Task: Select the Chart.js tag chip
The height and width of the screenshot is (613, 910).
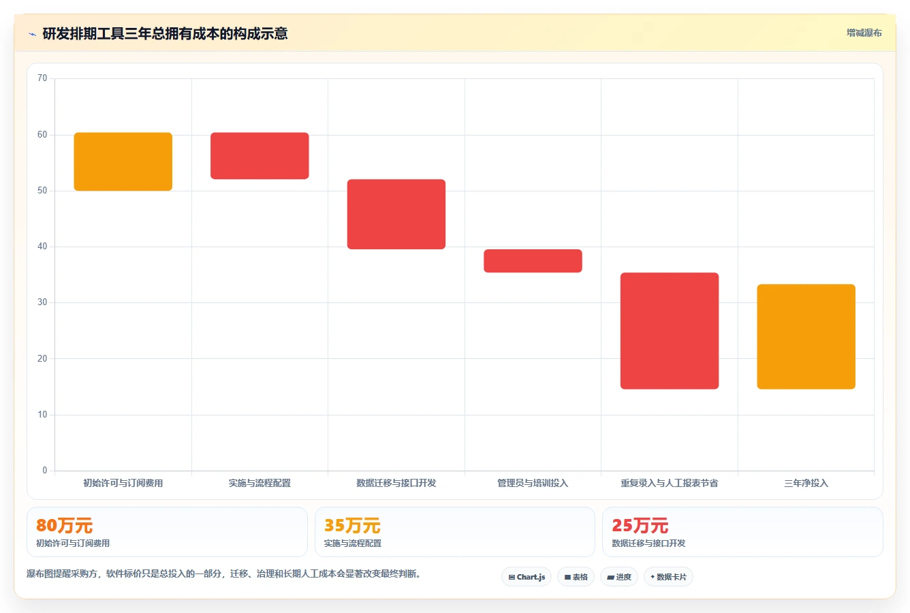Action: point(527,577)
